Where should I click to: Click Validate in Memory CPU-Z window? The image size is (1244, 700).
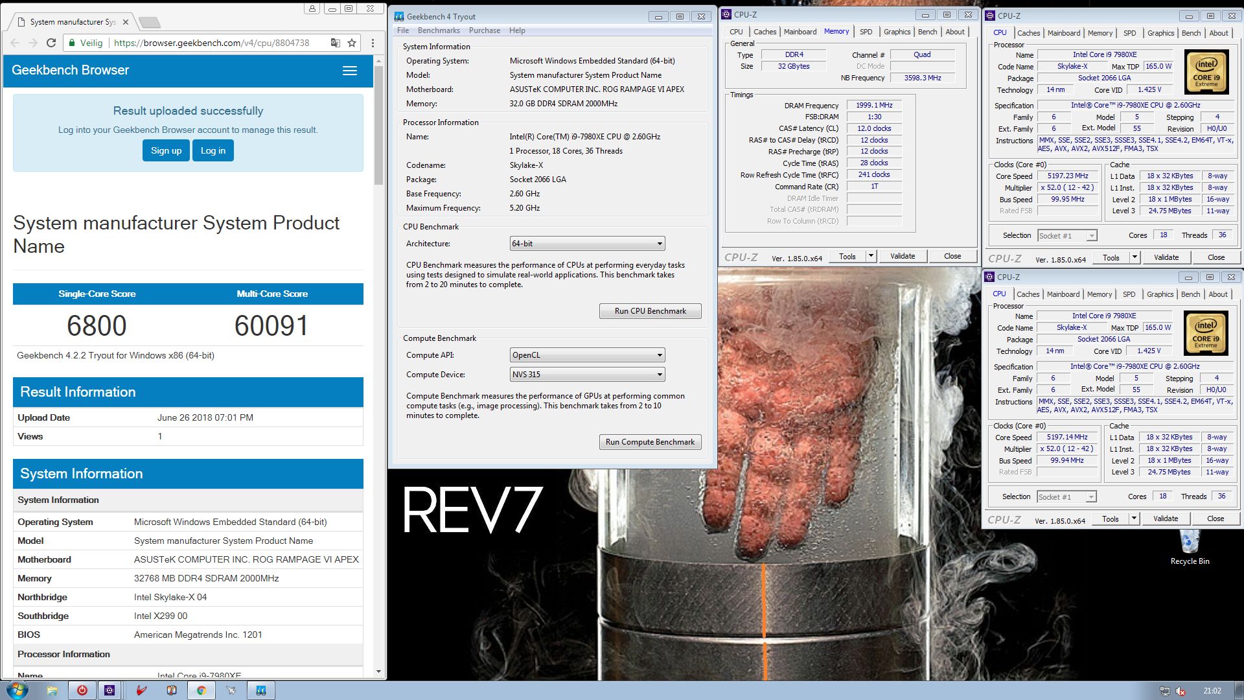coord(903,256)
